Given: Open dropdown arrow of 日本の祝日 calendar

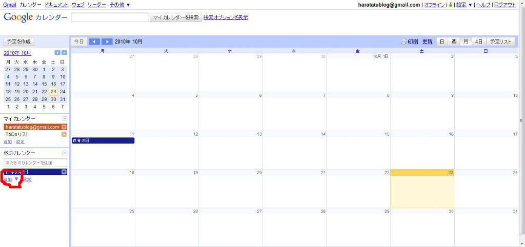Looking at the screenshot, I should pos(64,172).
